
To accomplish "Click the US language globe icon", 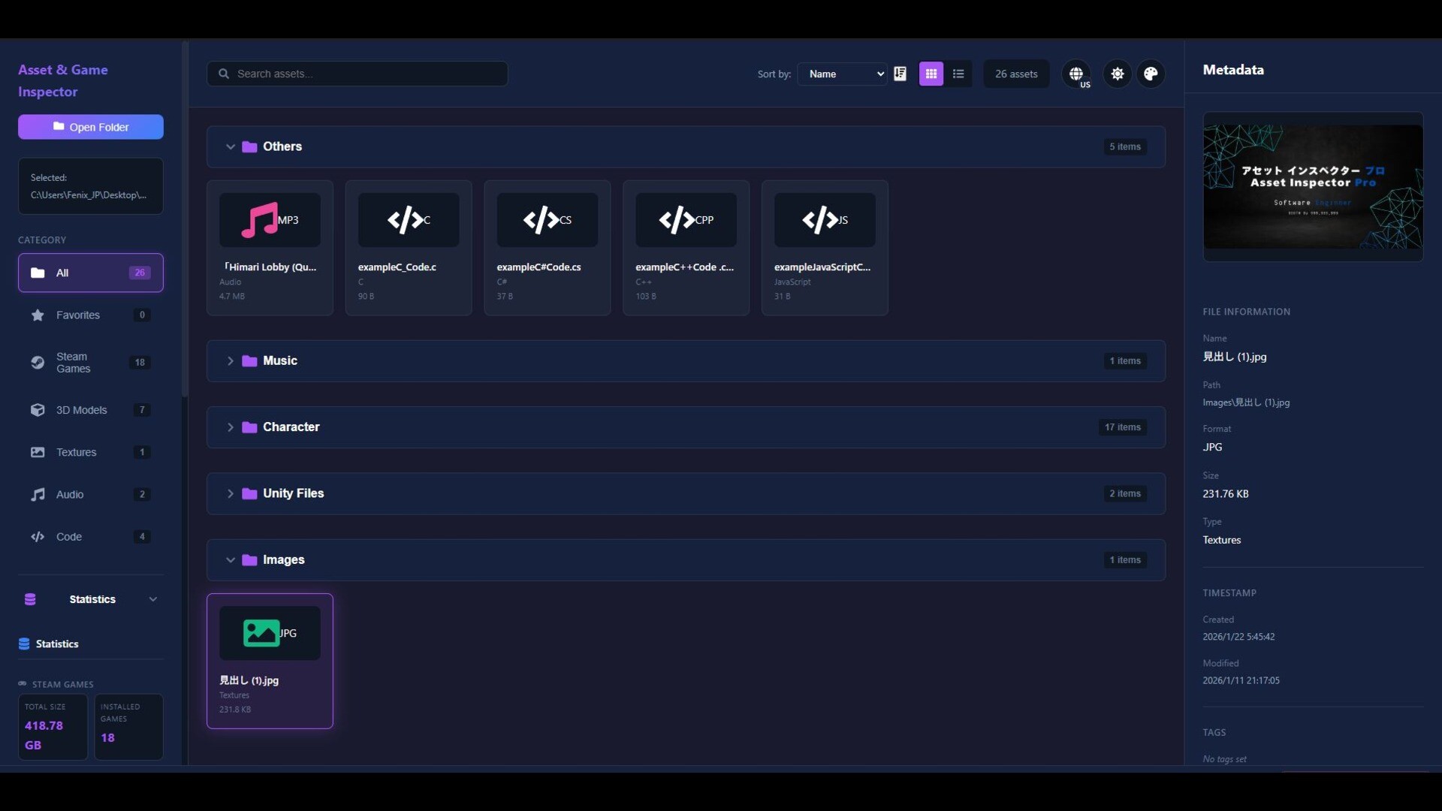I will coord(1077,74).
